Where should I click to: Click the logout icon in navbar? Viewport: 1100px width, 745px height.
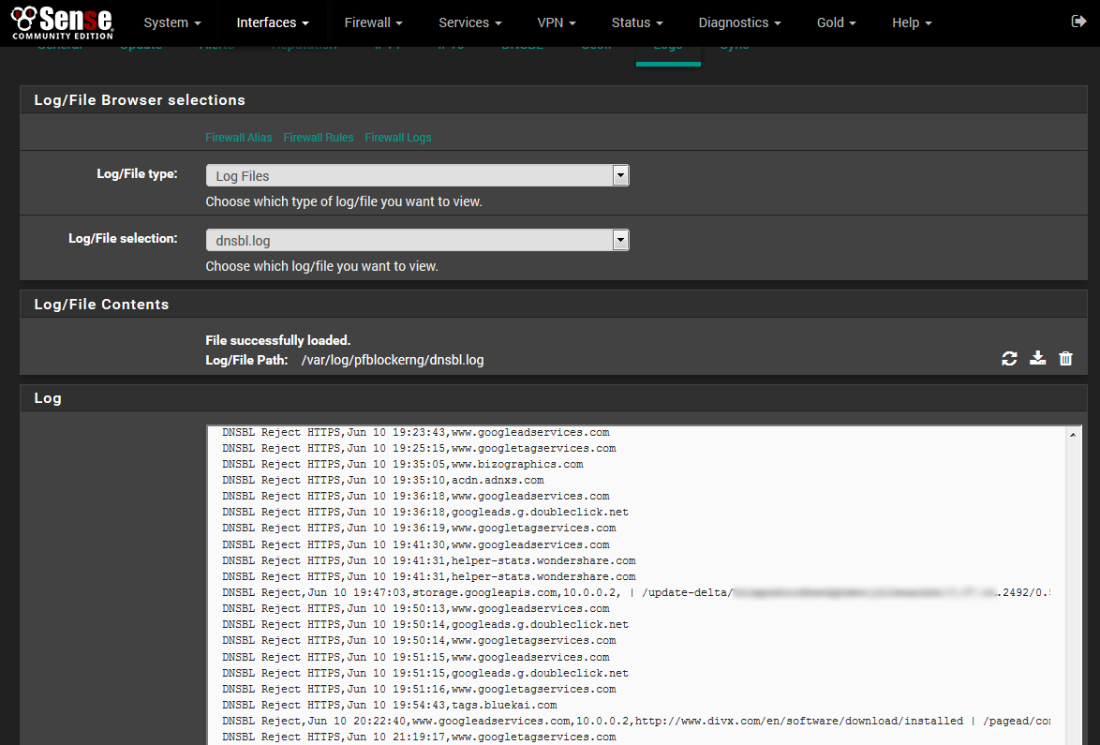1078,22
